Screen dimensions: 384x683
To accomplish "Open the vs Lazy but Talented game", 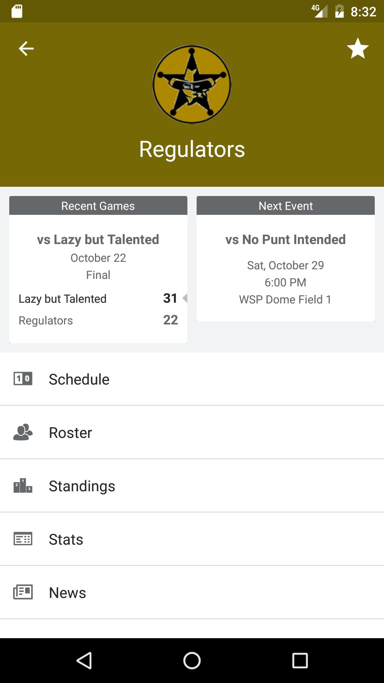I will 98,239.
